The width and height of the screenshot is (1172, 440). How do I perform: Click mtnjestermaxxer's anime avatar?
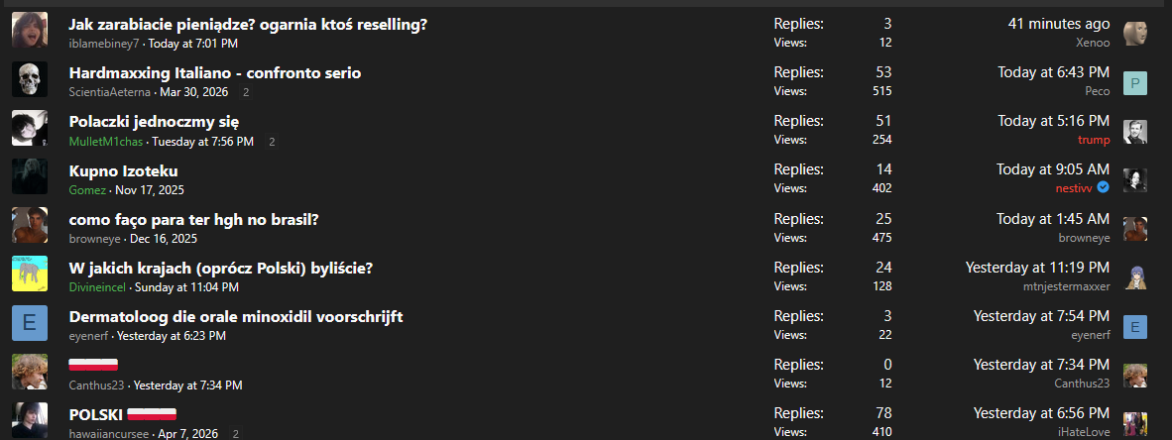(1135, 277)
